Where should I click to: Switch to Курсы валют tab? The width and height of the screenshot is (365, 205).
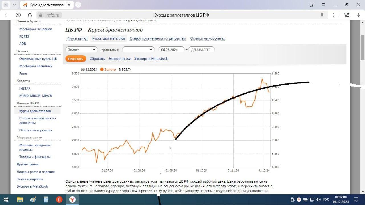point(77,38)
